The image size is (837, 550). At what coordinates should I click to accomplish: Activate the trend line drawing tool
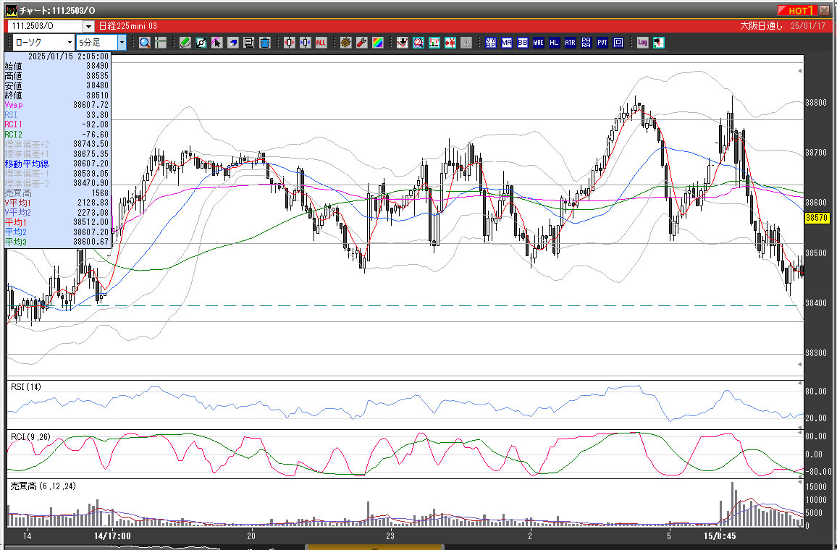(201, 43)
